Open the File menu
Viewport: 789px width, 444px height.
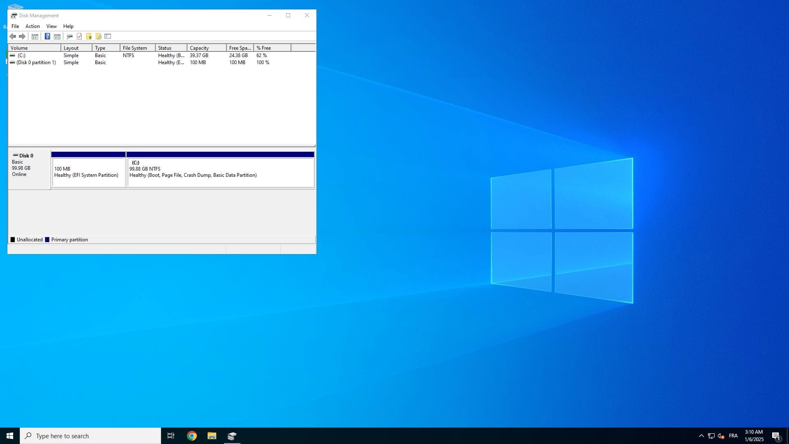point(15,26)
